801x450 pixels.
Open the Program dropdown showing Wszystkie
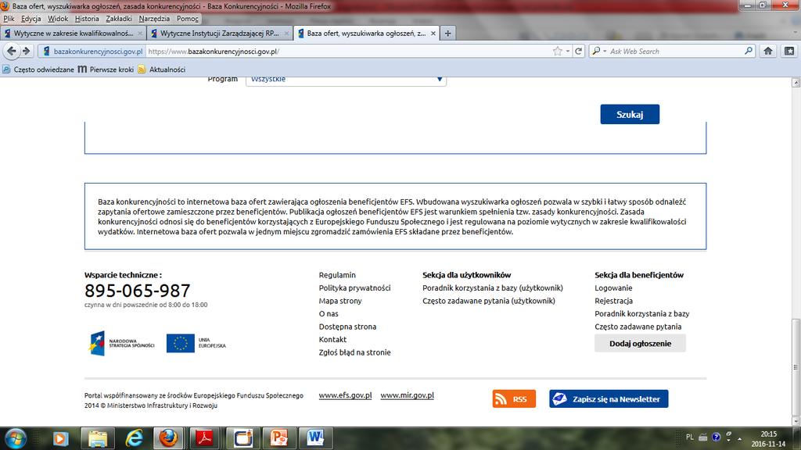pos(346,79)
